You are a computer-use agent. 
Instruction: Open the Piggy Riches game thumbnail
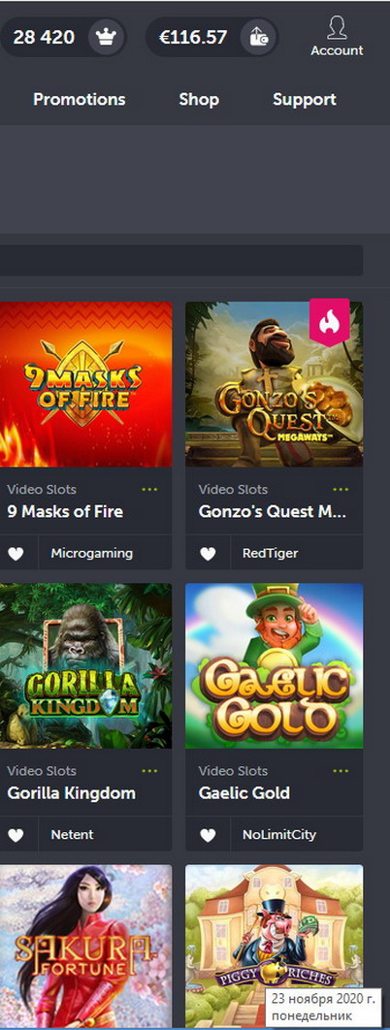pyautogui.click(x=274, y=947)
